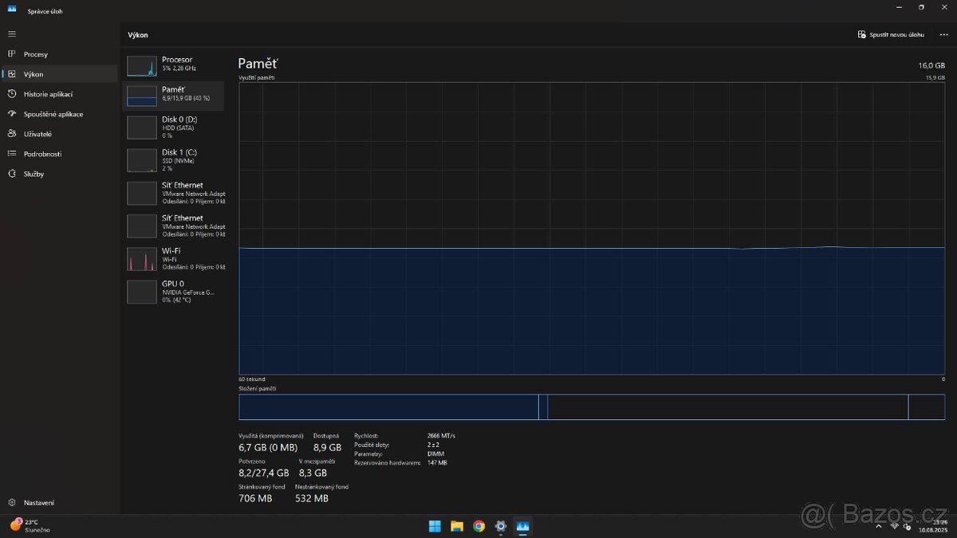Open the Podrobnosti page
Screen dimensions: 957x538
(42, 154)
